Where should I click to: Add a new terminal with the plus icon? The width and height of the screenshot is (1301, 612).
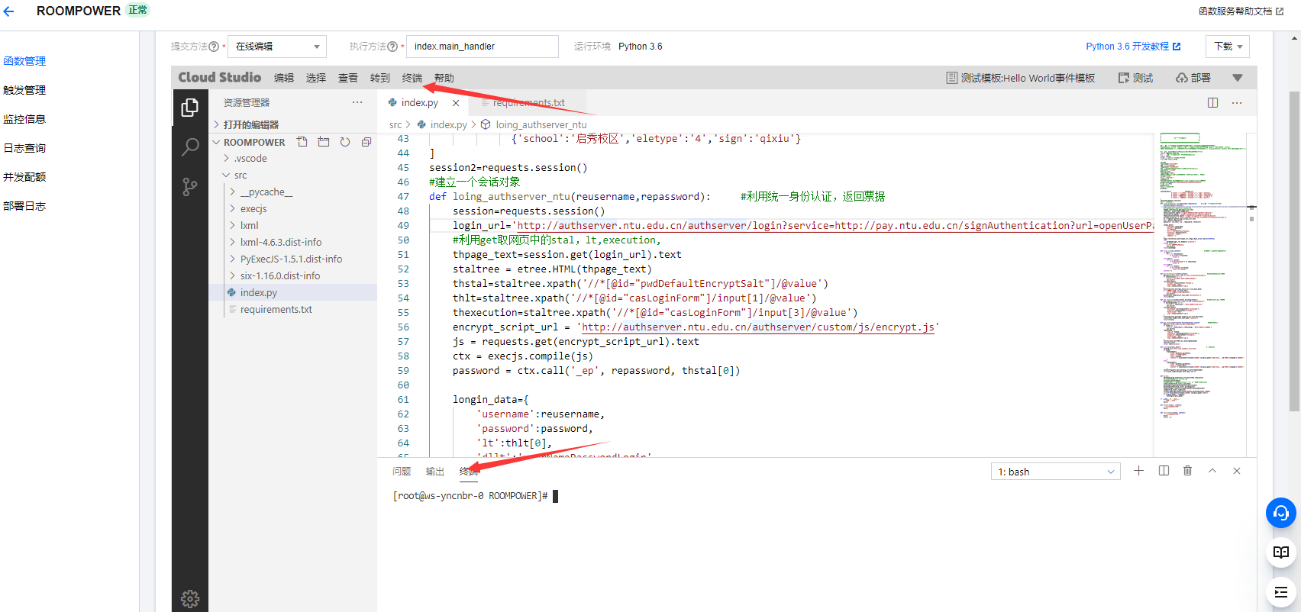tap(1138, 471)
